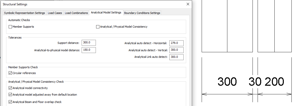The height and width of the screenshot is (106, 295).
Task: Switch to the Load Cases tab
Action: coord(55,13)
